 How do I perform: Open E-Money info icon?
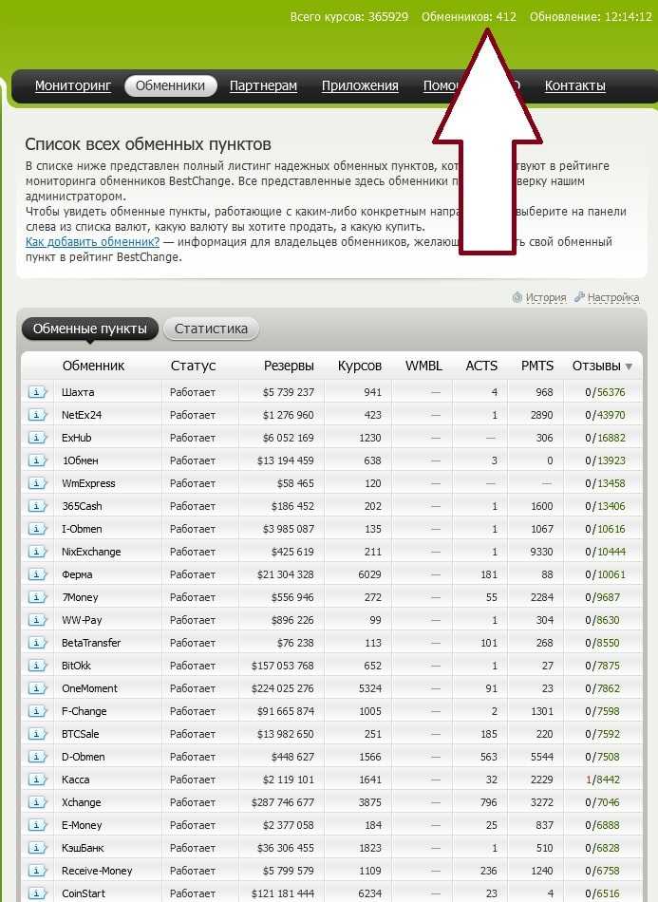tap(37, 825)
